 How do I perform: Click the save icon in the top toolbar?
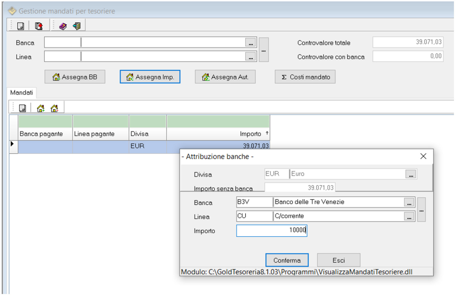21,26
